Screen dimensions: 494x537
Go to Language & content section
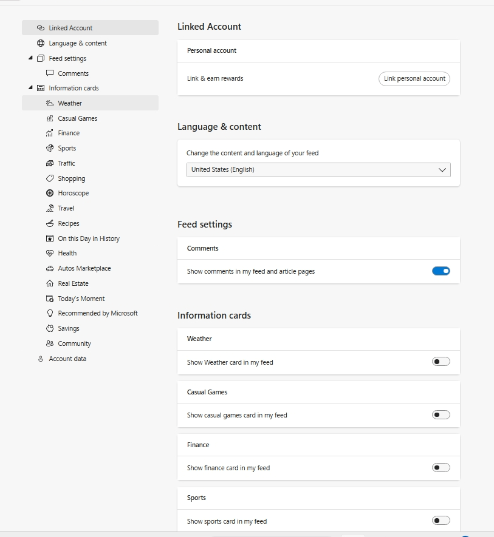pos(78,43)
